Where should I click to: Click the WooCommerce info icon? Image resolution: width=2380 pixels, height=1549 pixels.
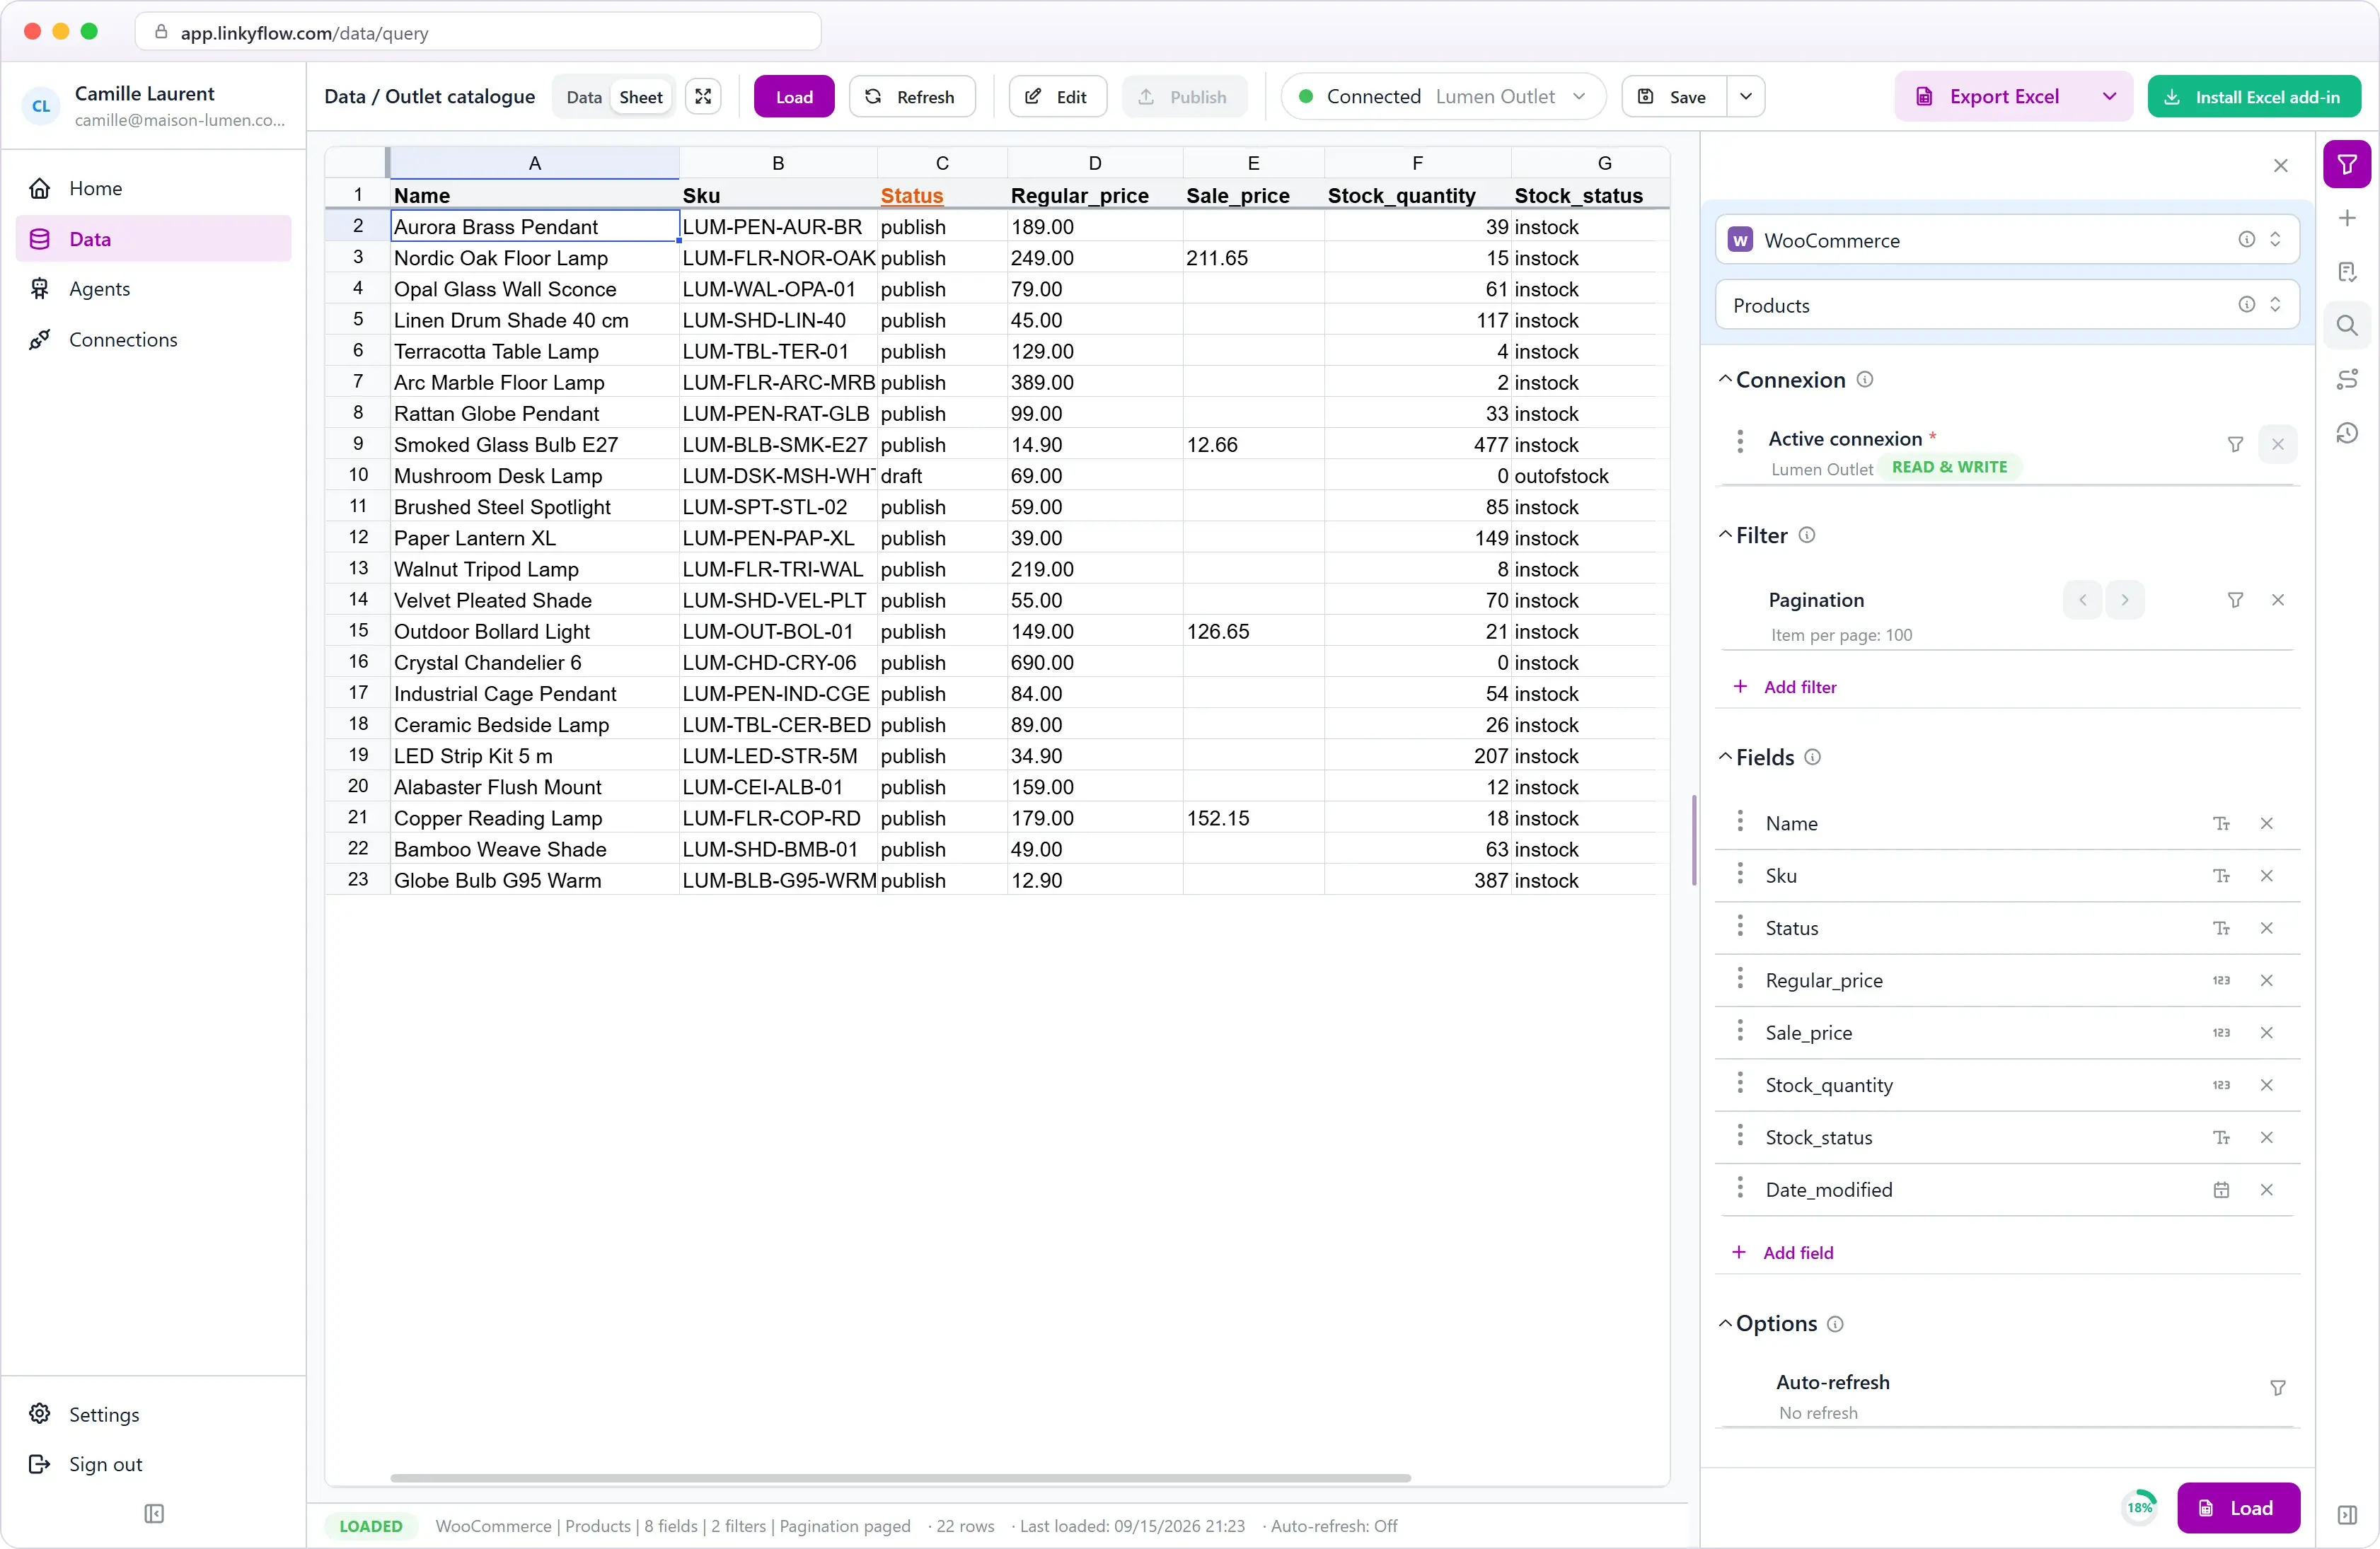pos(2246,239)
